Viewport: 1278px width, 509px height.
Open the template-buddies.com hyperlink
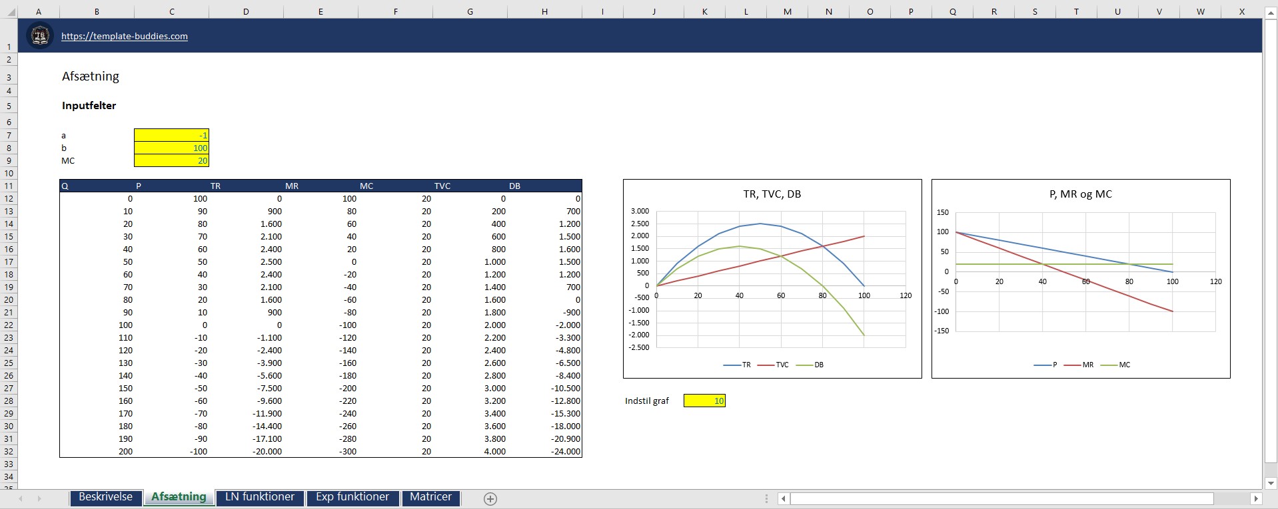pyautogui.click(x=125, y=37)
